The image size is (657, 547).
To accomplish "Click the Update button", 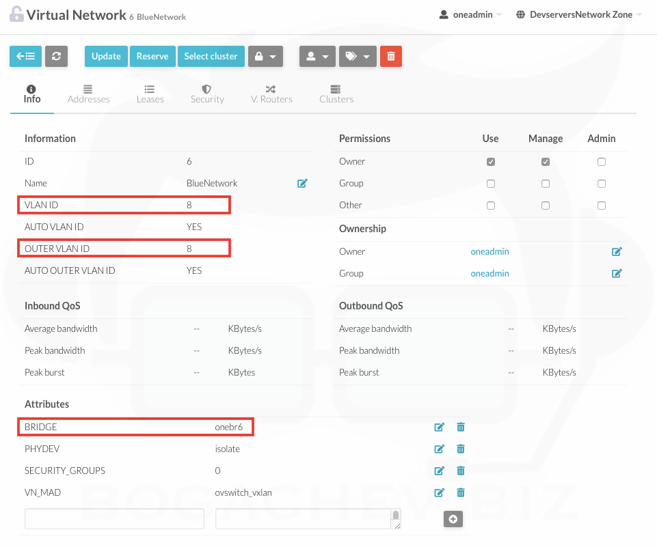I will click(x=106, y=57).
